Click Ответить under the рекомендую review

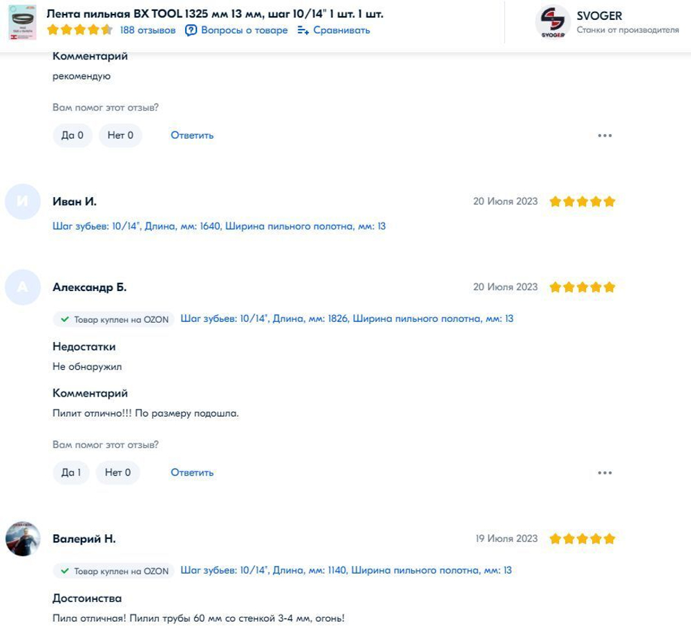click(192, 135)
